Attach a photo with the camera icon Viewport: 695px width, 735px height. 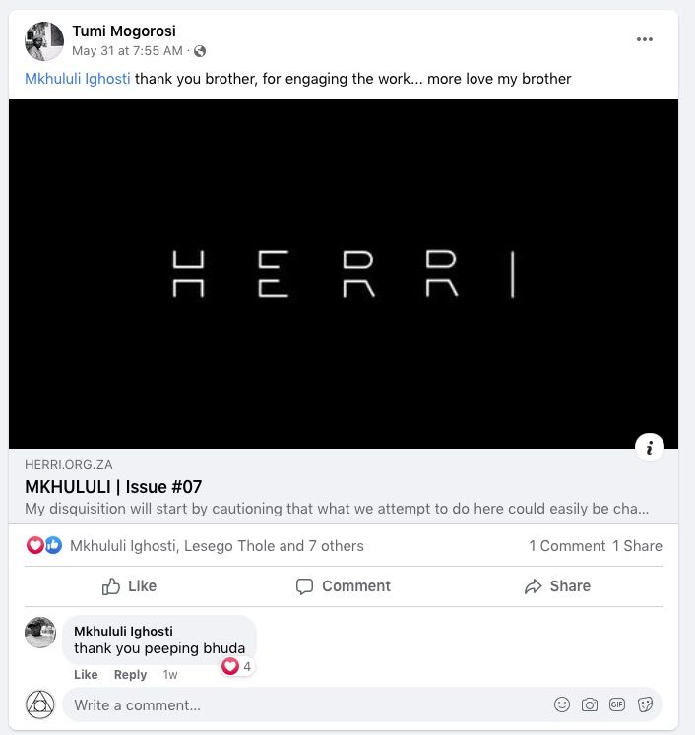click(x=590, y=704)
